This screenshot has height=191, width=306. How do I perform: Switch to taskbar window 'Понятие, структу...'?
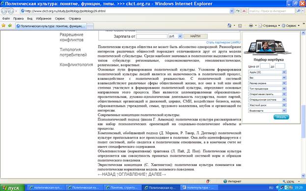[x=122, y=188]
